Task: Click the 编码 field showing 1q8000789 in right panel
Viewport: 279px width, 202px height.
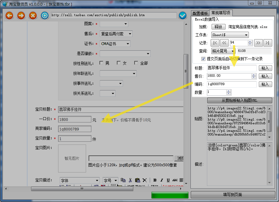Action: click(x=231, y=84)
